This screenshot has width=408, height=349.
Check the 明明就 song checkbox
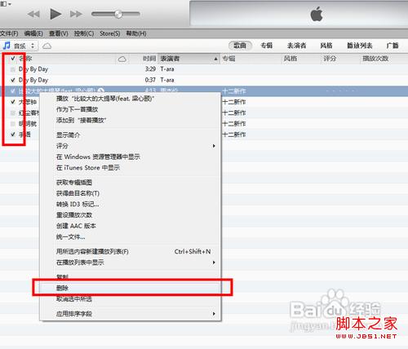[x=12, y=124]
